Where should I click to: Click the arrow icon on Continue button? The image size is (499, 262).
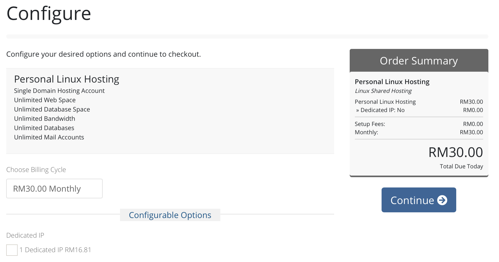[x=442, y=200]
